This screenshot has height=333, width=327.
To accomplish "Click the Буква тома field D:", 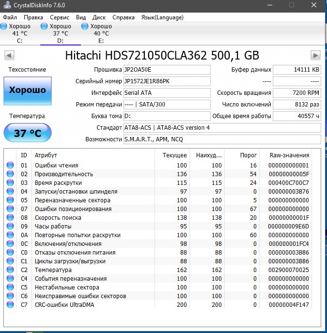I will point(167,116).
